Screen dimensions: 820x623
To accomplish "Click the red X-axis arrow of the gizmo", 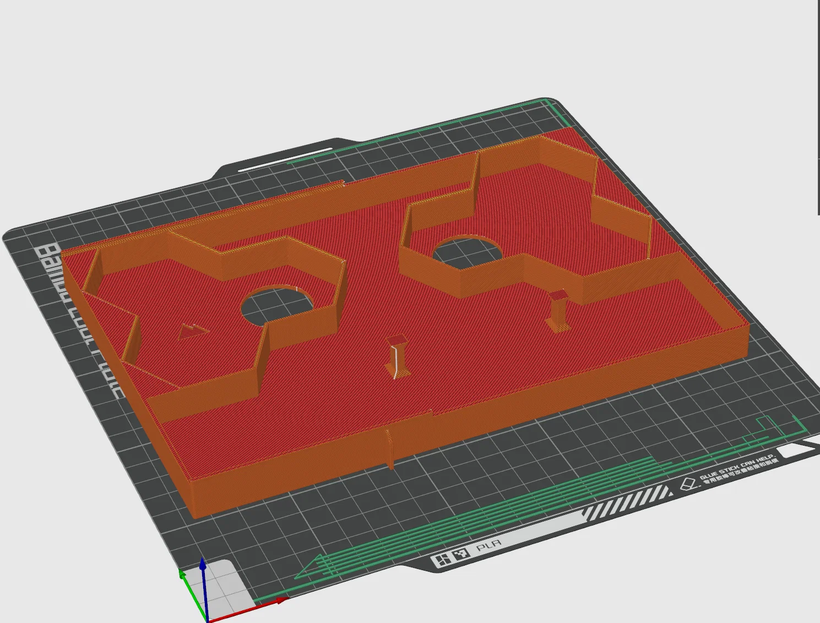I will (x=248, y=609).
